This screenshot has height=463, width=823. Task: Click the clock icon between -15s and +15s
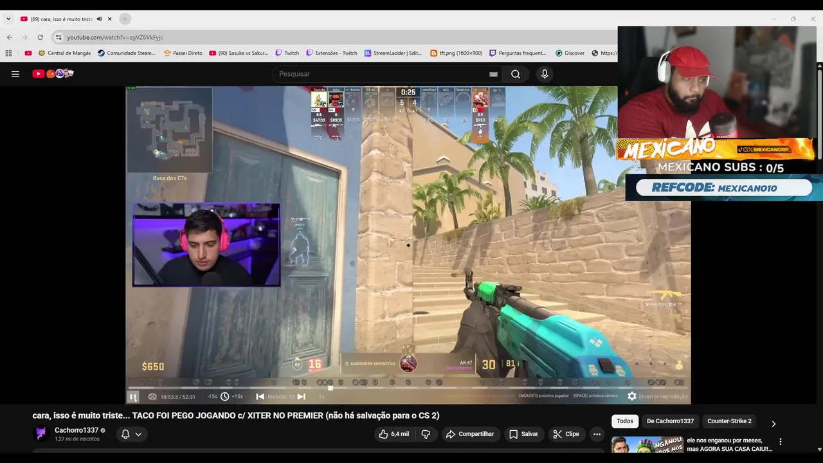(224, 397)
